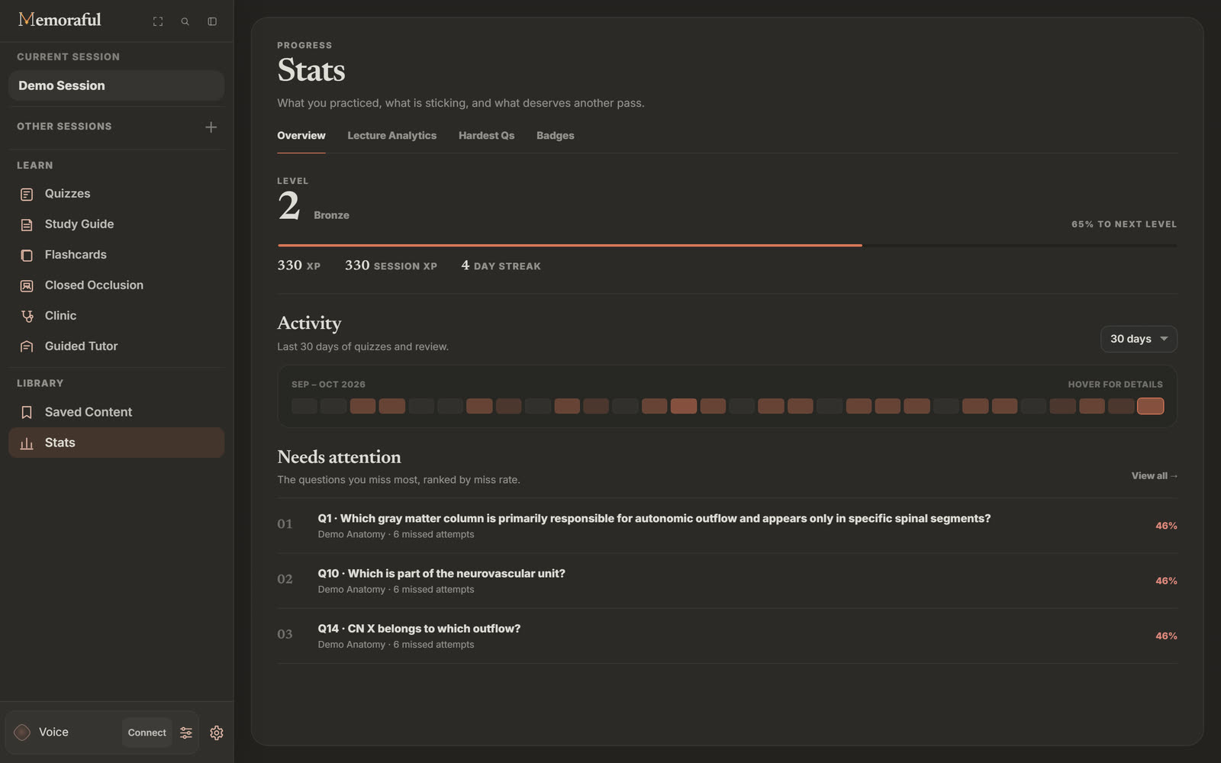The width and height of the screenshot is (1221, 763).
Task: Open Saved Content library
Action: click(116, 412)
